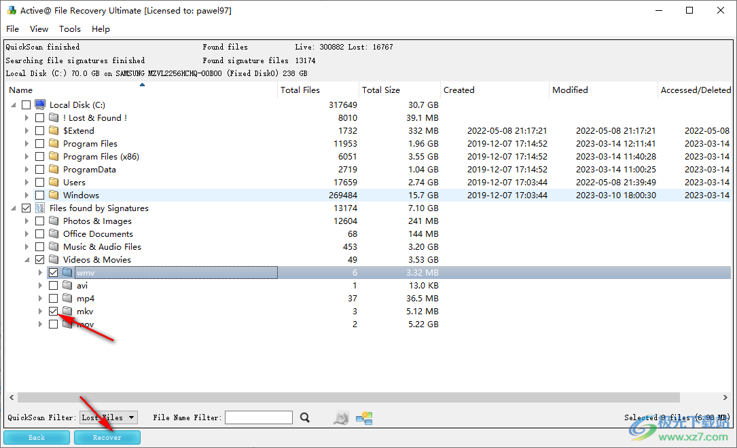Expand the Office Documents node
The width and height of the screenshot is (737, 448).
tap(26, 234)
